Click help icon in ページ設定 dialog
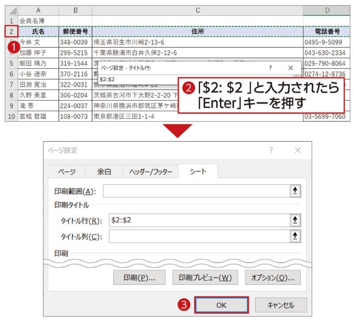The image size is (354, 322). 271,150
